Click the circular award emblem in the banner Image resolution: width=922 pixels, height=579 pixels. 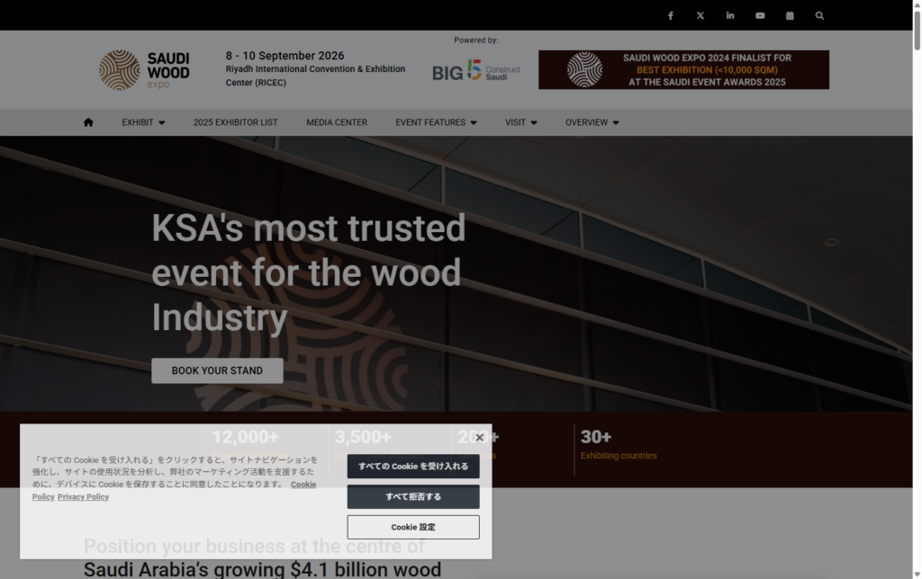[x=586, y=69]
